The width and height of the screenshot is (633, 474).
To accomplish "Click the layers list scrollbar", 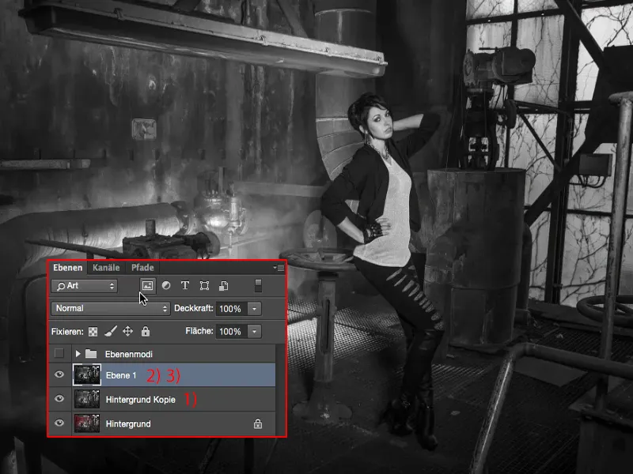I will [281, 389].
